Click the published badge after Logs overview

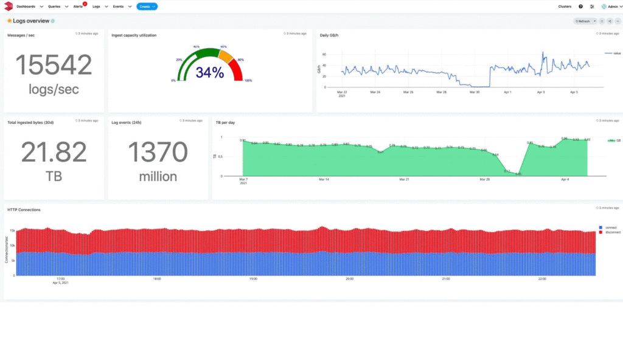(53, 21)
